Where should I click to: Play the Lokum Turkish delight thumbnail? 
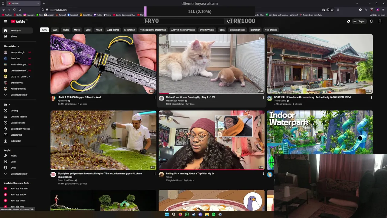tap(103, 140)
